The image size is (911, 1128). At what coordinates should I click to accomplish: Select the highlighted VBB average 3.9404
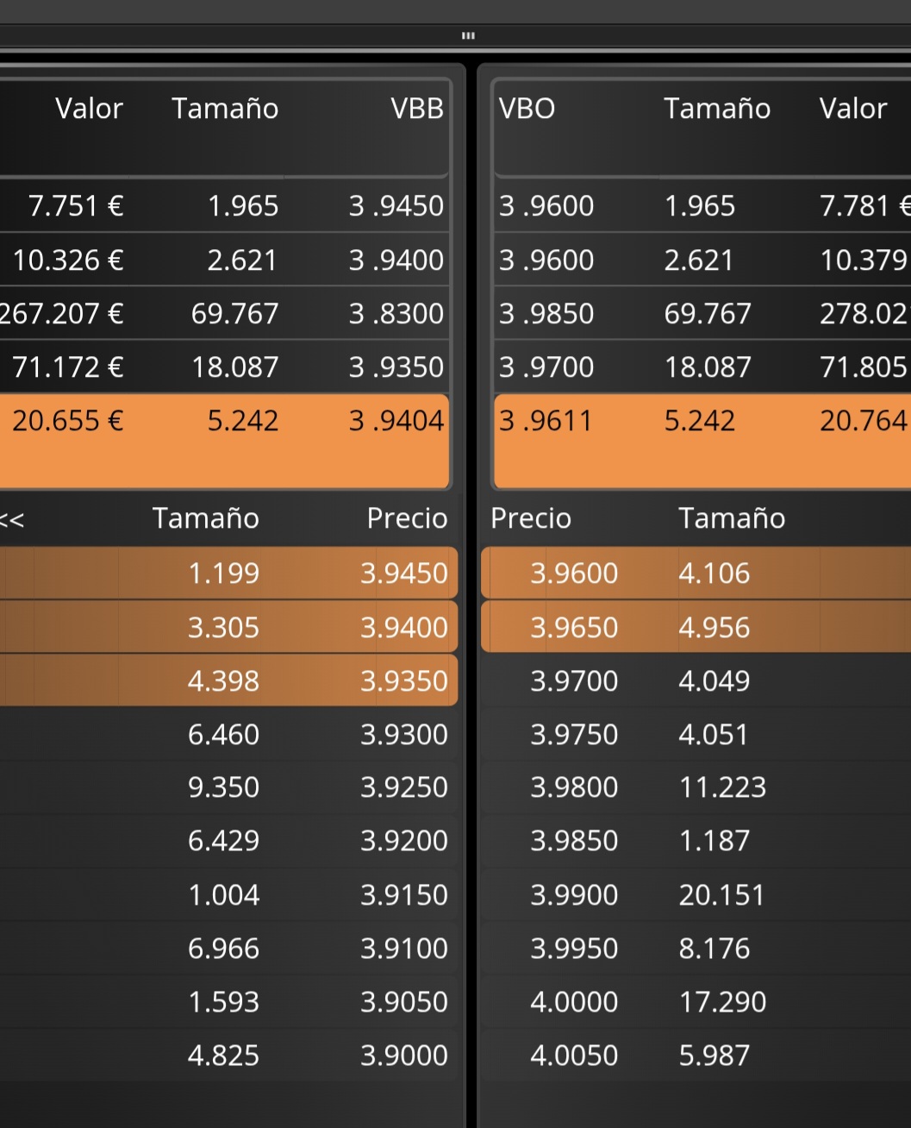(x=396, y=421)
